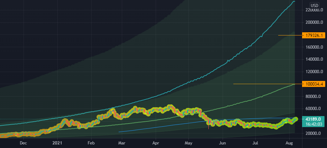Select the orange 179326.1 price label
The width and height of the screenshot is (327, 148).
point(313,35)
